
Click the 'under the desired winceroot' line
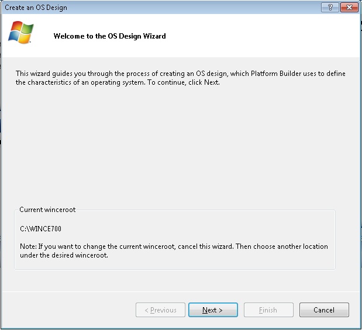point(64,255)
